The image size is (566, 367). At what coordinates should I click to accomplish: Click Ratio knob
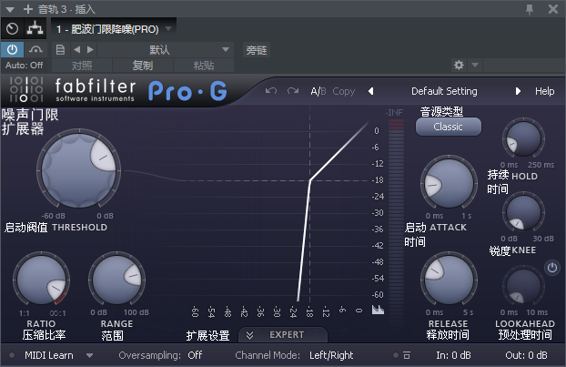(x=41, y=280)
